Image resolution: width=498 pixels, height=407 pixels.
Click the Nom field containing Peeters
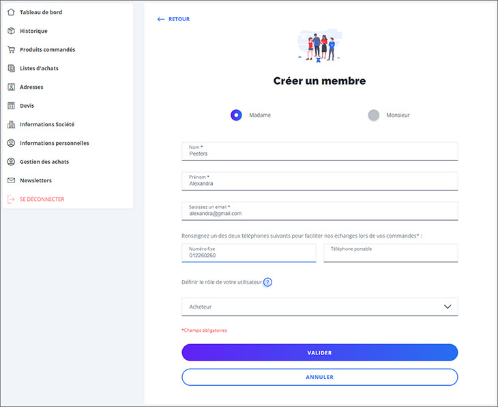(319, 152)
